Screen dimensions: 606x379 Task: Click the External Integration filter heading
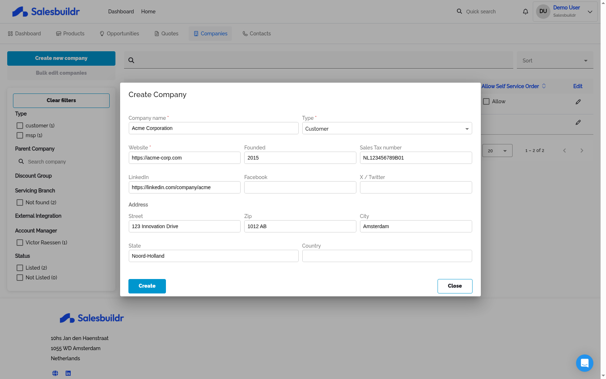[38, 216]
